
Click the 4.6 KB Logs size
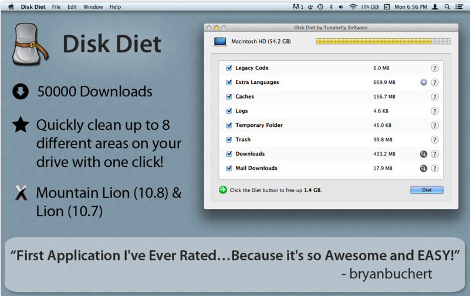point(381,111)
